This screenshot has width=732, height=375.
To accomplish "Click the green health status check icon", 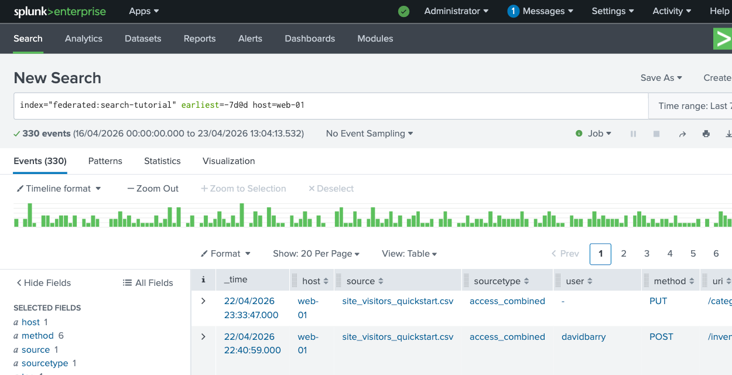I will pos(403,11).
